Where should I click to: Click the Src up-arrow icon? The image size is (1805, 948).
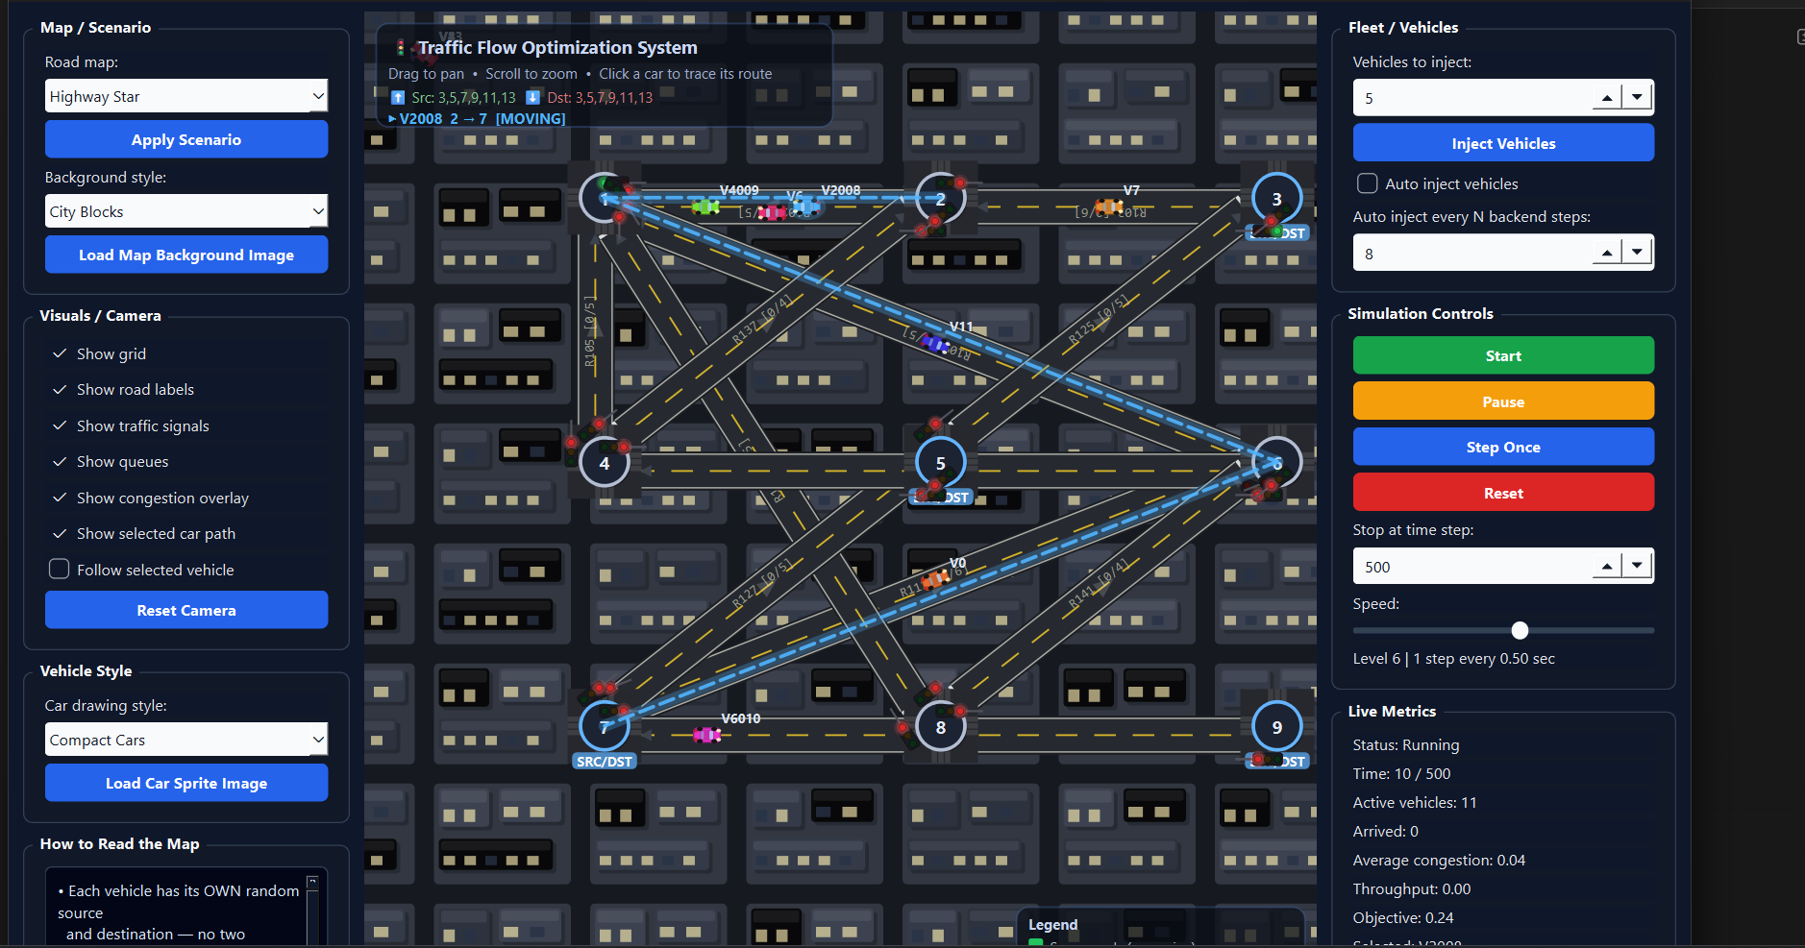(398, 97)
